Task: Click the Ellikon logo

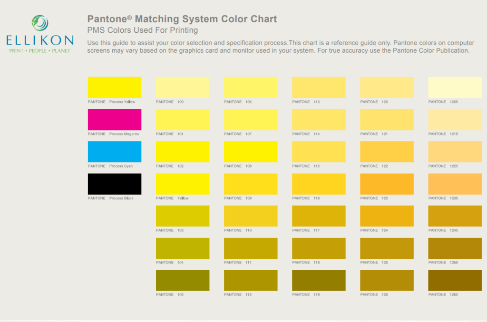Action: point(39,34)
